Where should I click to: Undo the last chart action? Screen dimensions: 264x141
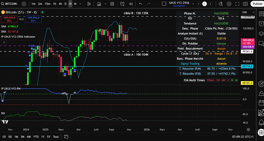point(141,4)
